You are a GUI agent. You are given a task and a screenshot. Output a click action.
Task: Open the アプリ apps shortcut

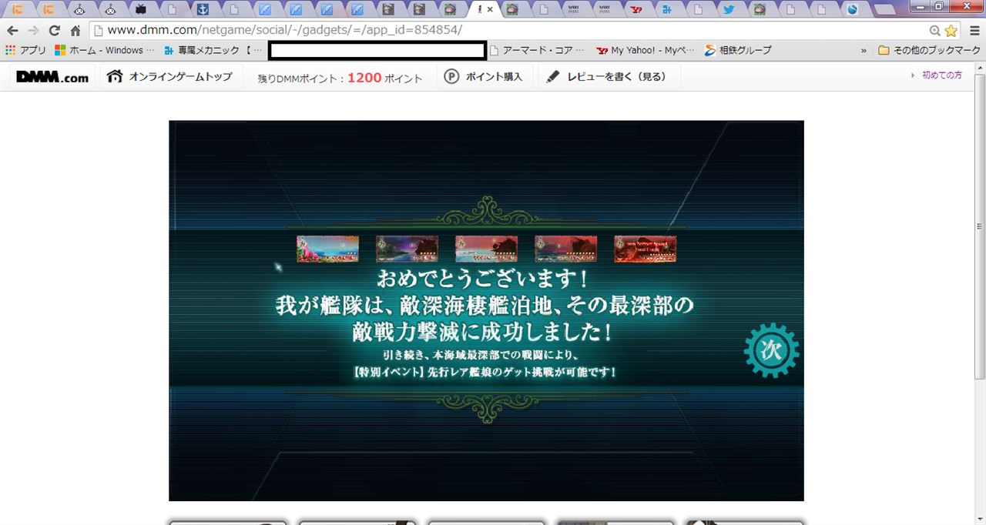tap(25, 51)
